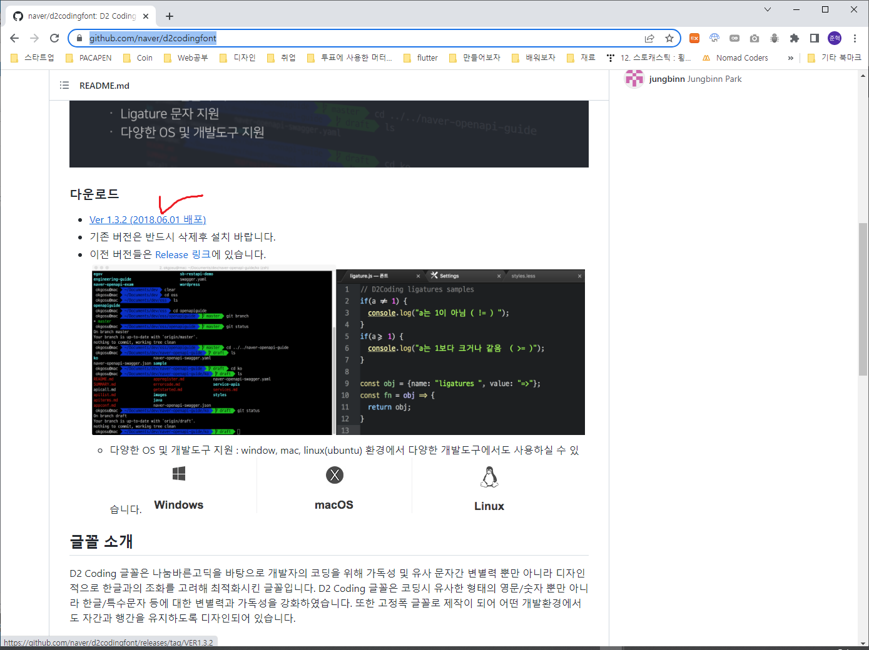
Task: Share this page from address bar
Action: click(x=649, y=38)
